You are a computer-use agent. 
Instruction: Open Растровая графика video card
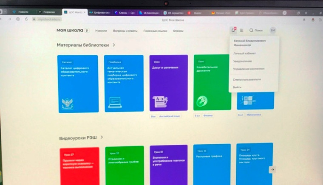pyautogui.click(x=212, y=164)
